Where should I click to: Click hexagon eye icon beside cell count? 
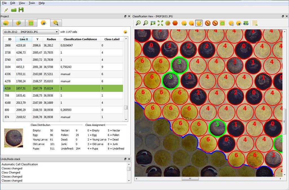coord(125,32)
